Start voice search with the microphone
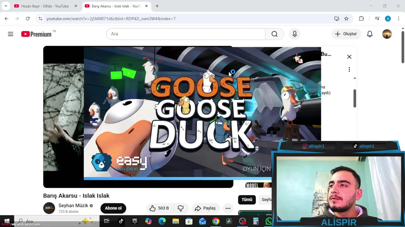The height and width of the screenshot is (227, 405). (295, 34)
